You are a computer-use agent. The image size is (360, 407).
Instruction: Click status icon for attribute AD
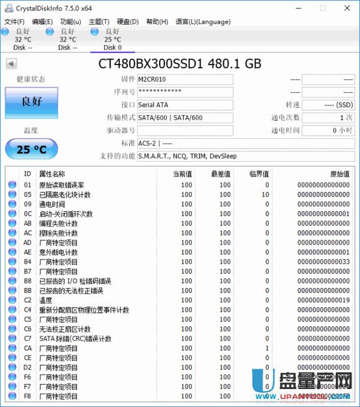point(12,242)
